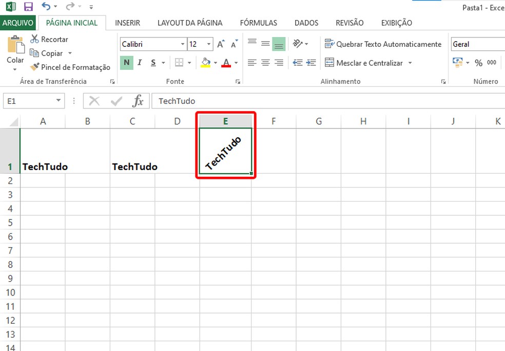Apply center alignment icon
Screen dimensions: 505x351
[265, 62]
